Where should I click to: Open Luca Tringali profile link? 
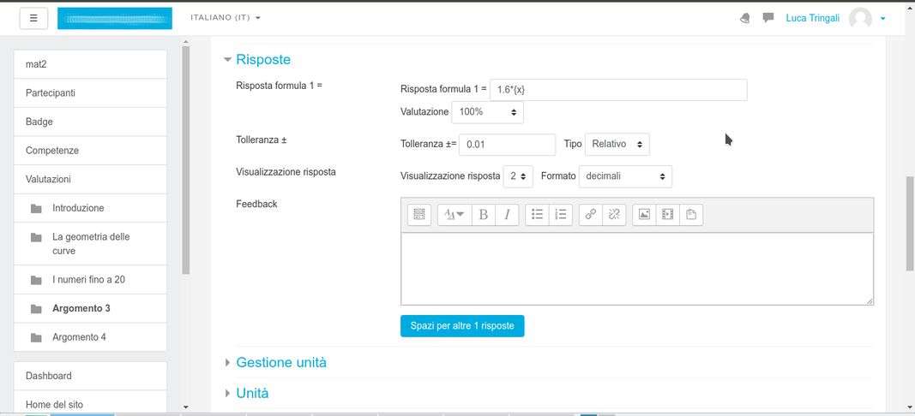[x=812, y=18]
